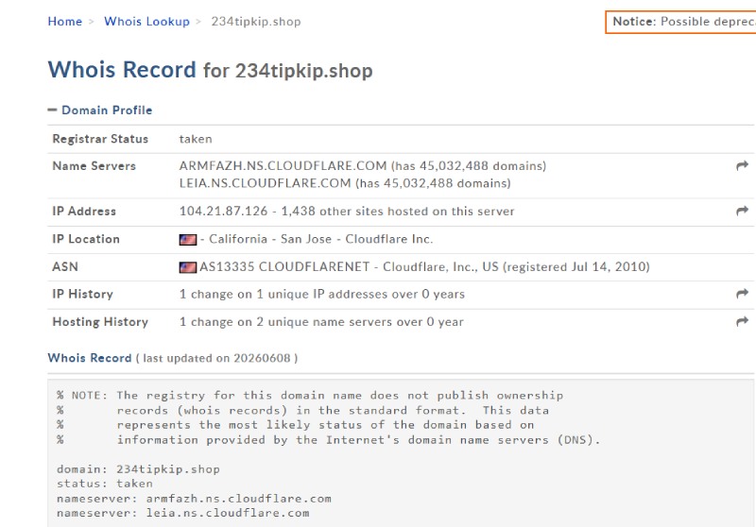
Task: Click the '% NOTE: The registry' line
Action: coord(310,396)
